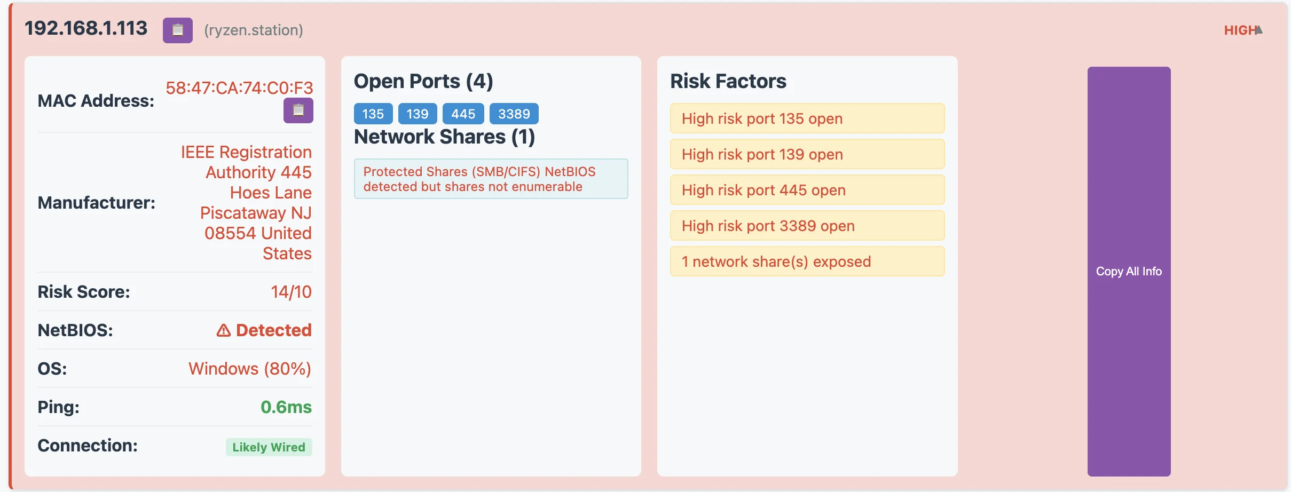Collapse the device card with arrow beside HIGH
Viewport: 1291px width, 492px height.
click(1259, 30)
